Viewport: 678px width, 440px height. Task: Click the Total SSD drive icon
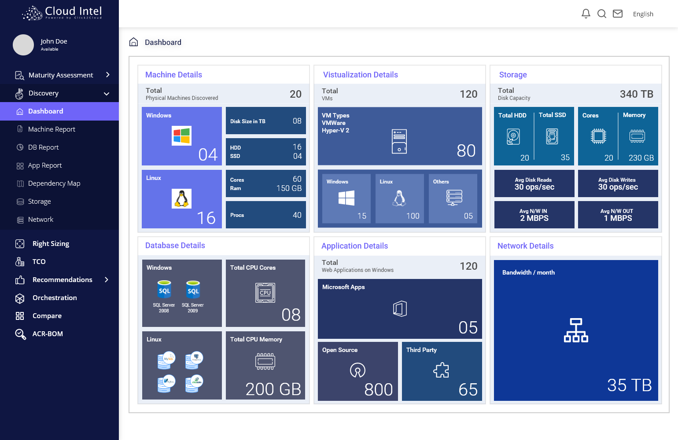coord(552,136)
